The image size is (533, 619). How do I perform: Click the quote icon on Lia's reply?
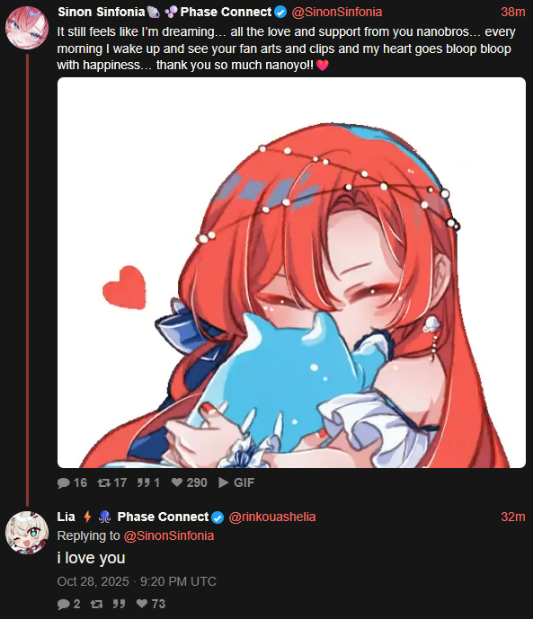[120, 604]
